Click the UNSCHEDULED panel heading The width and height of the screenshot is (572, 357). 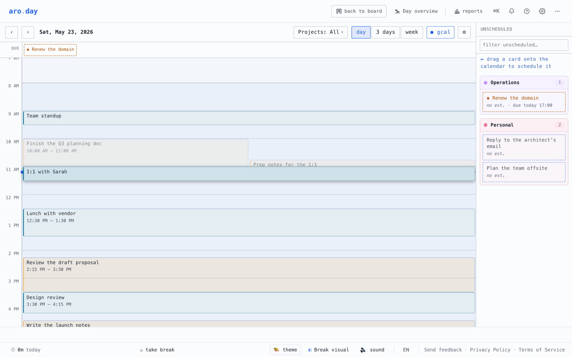[x=496, y=29]
